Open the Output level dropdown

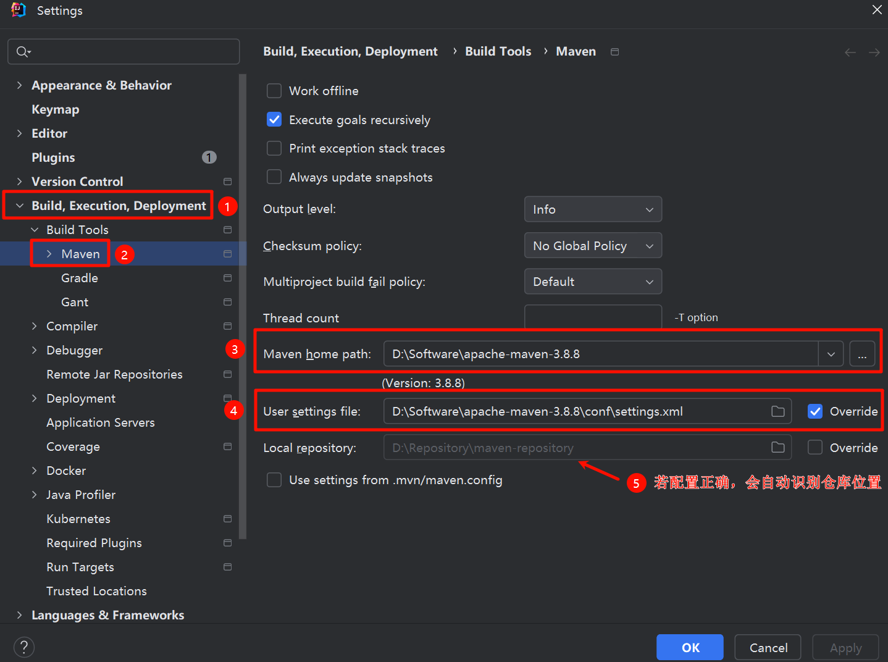pyautogui.click(x=593, y=209)
